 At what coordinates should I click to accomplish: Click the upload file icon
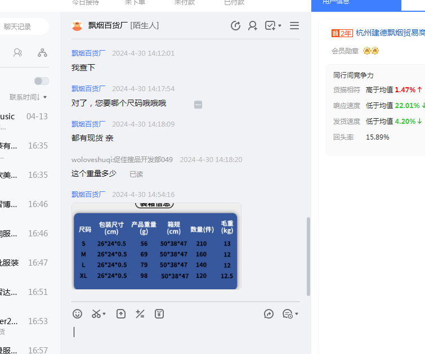(121, 314)
